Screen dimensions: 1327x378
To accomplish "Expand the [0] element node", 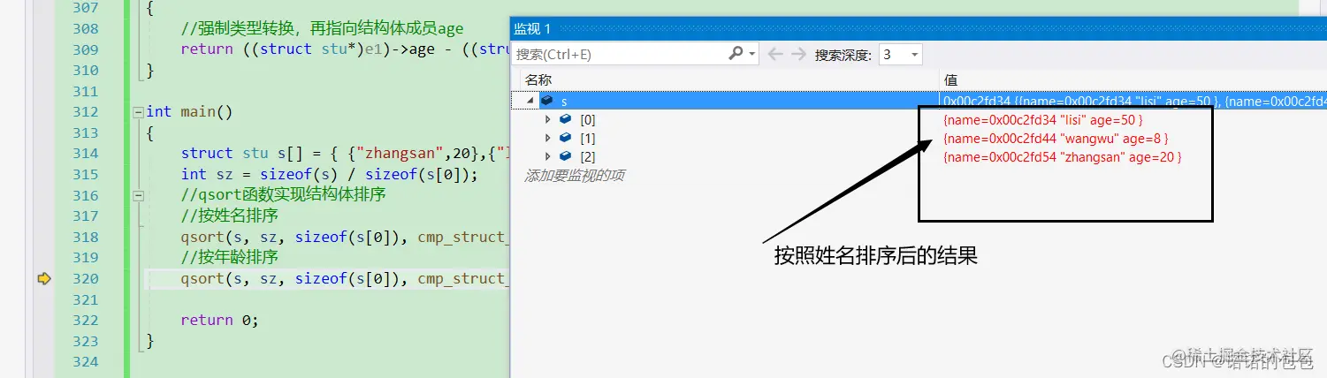I will coord(548,119).
